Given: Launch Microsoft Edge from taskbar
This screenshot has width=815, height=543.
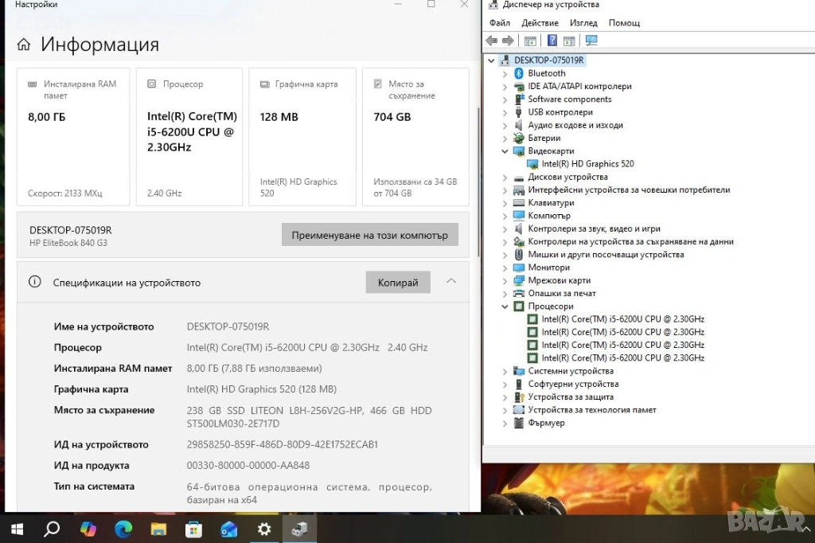Looking at the screenshot, I should 123,529.
